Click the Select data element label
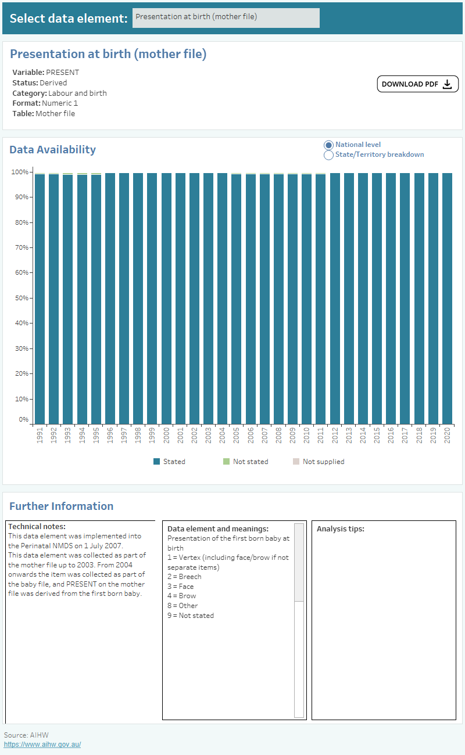This screenshot has height=755, width=465. [66, 18]
